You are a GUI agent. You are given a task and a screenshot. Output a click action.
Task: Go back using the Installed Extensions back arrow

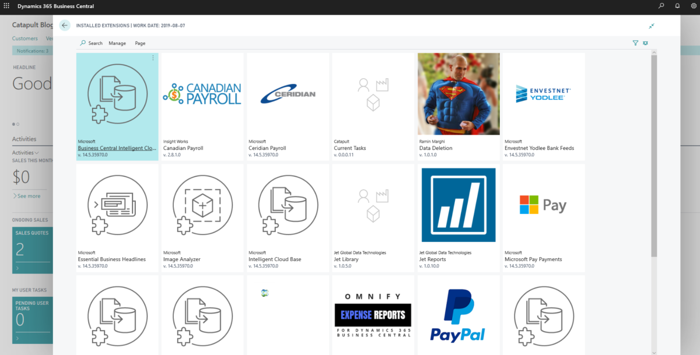65,26
